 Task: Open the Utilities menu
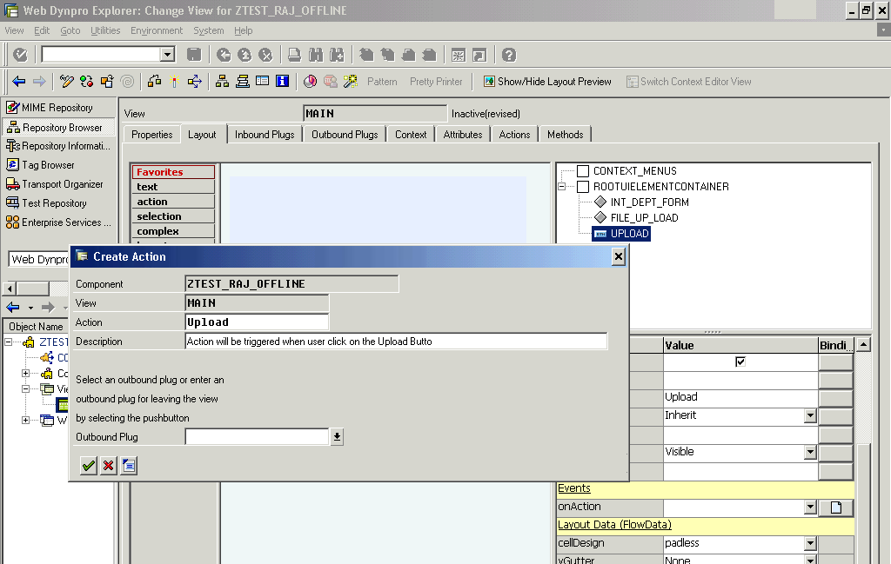click(x=105, y=30)
